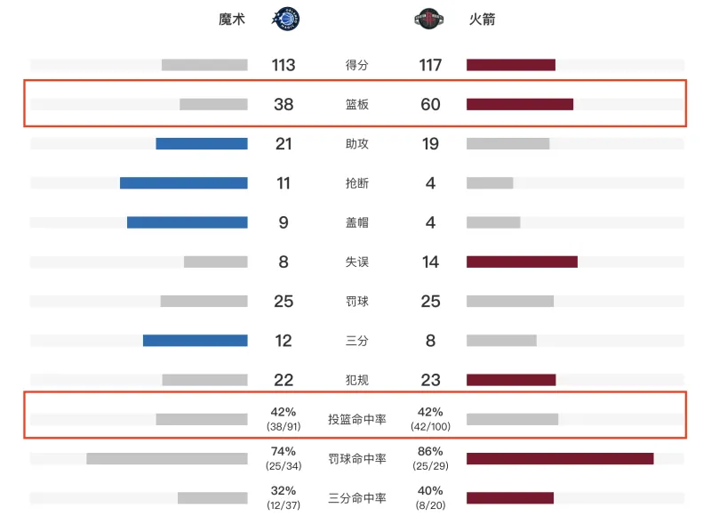Select the 得分 stat label
The image size is (711, 532).
[x=356, y=65]
